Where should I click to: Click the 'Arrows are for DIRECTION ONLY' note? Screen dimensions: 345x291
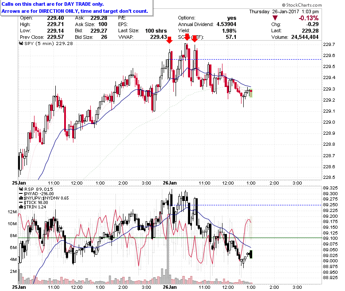[x=75, y=11]
